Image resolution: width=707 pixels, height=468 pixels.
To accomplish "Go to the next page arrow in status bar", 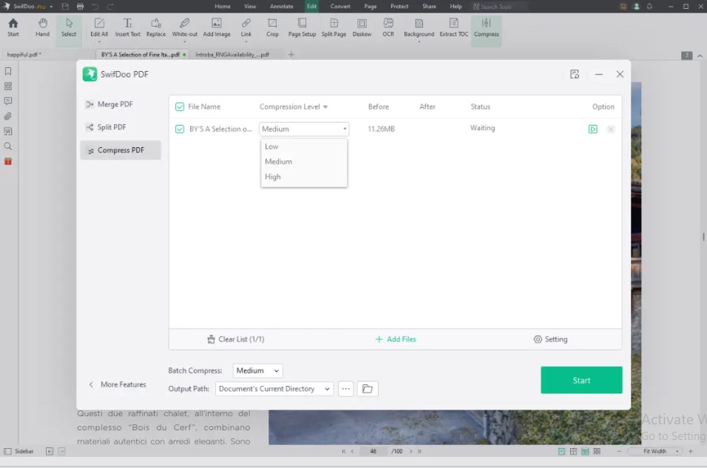I will click(x=410, y=451).
